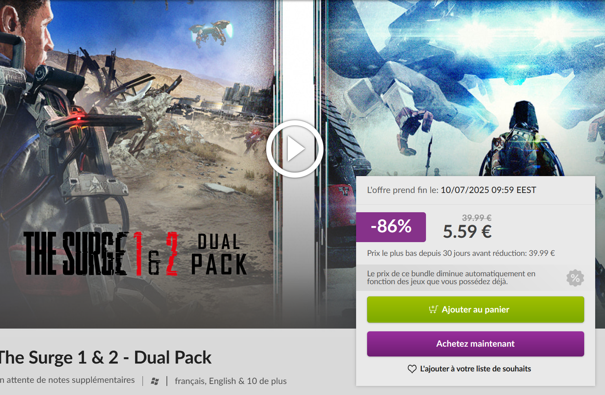Click The Surge 1 & 2 - Dual Pack title

[105, 358]
